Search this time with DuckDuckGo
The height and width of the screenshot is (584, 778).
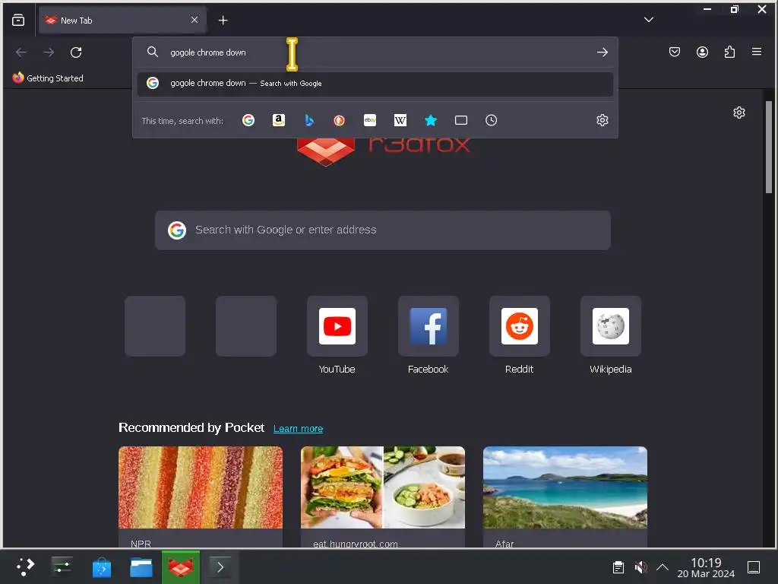[340, 120]
